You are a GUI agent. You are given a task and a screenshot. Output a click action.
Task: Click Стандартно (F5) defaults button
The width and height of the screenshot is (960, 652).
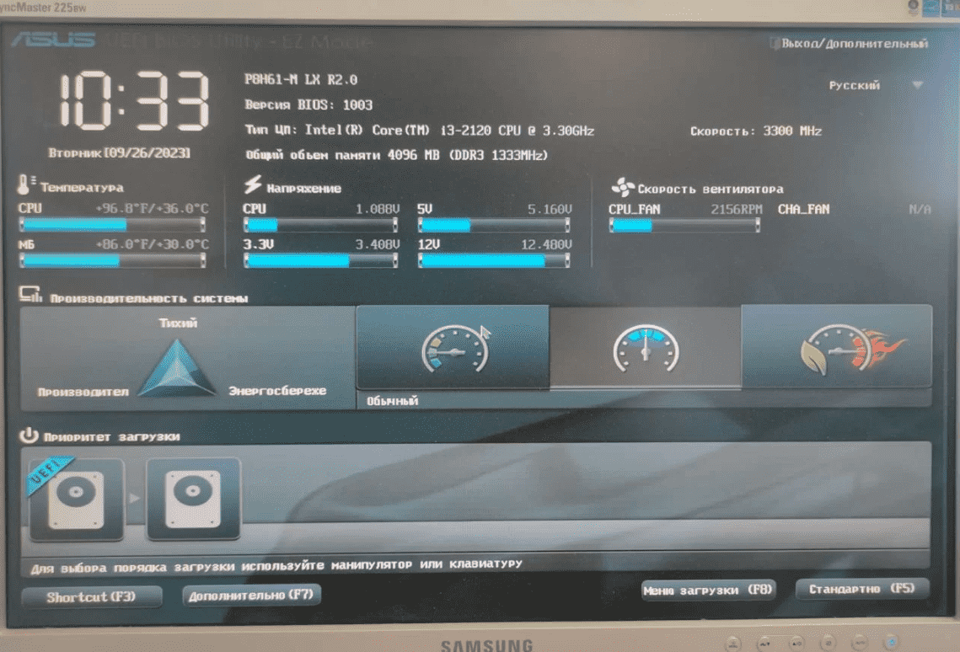pyautogui.click(x=862, y=588)
